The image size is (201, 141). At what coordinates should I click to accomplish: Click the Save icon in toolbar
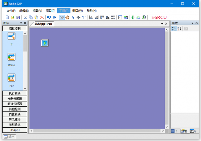(18, 17)
